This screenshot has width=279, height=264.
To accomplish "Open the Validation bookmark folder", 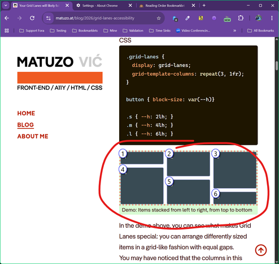I will coord(133,31).
